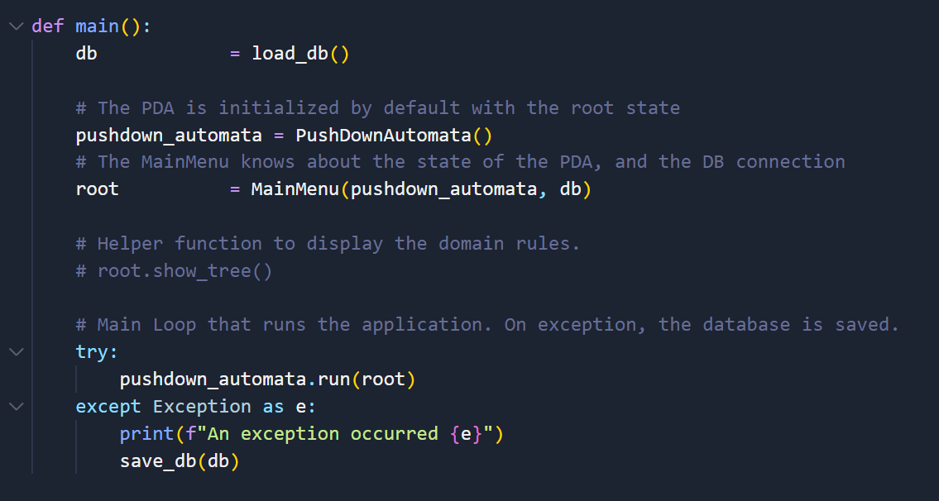Image resolution: width=939 pixels, height=501 pixels.
Task: Click the PushDownAutomata() constructor call
Action: point(394,136)
